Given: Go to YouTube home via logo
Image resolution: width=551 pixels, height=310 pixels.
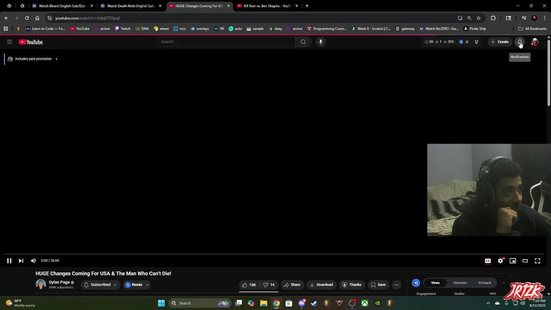Looking at the screenshot, I should tap(31, 42).
